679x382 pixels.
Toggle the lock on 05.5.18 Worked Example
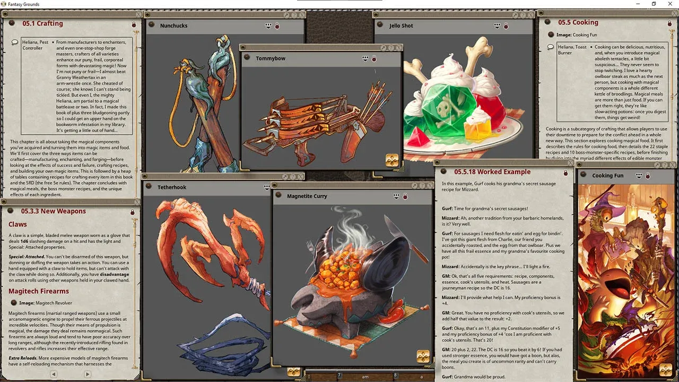point(565,173)
